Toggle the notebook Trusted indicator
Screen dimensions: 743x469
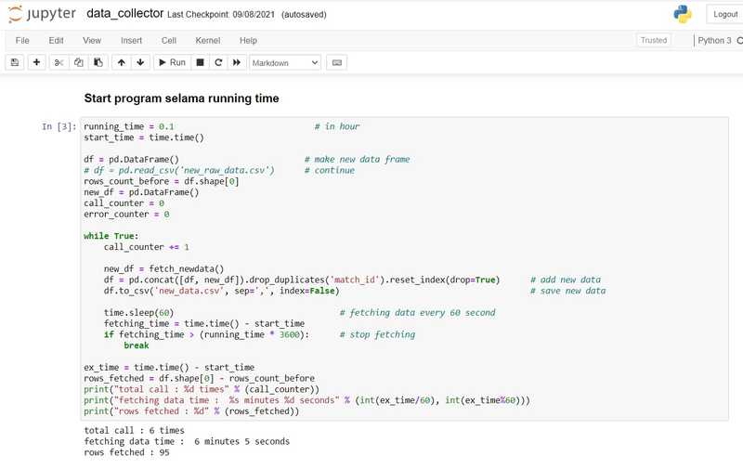[x=653, y=40]
